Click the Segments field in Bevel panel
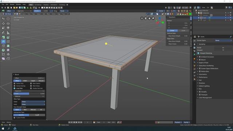The height and width of the screenshot is (131, 233). [x=29, y=91]
